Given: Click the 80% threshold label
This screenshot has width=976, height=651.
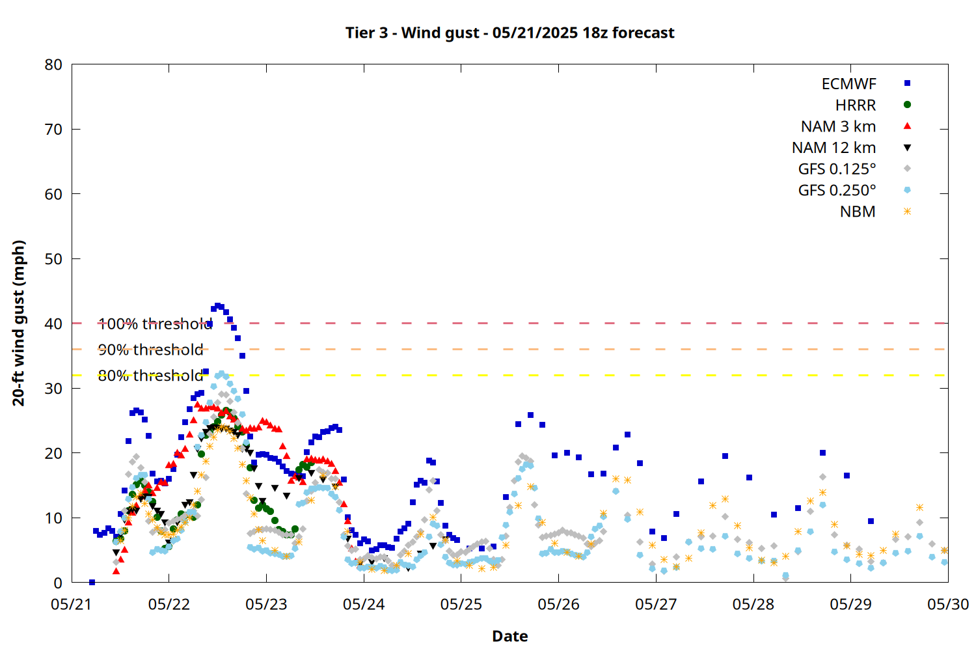Looking at the screenshot, I should pos(150,376).
